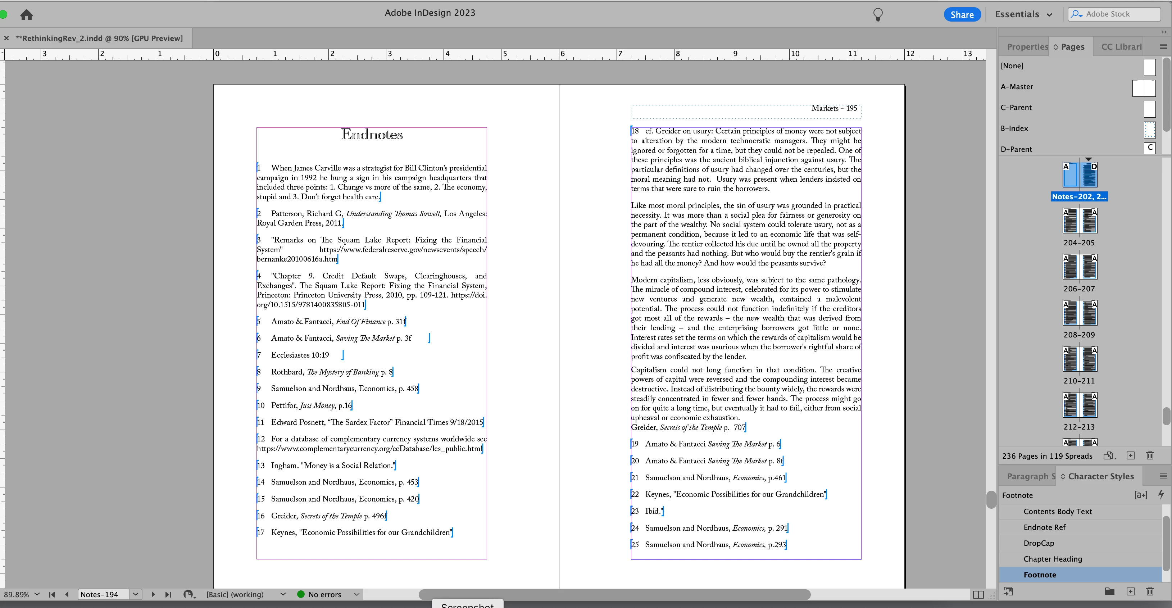Click the Quick Apply lightning icon
This screenshot has width=1172, height=608.
click(x=1161, y=495)
